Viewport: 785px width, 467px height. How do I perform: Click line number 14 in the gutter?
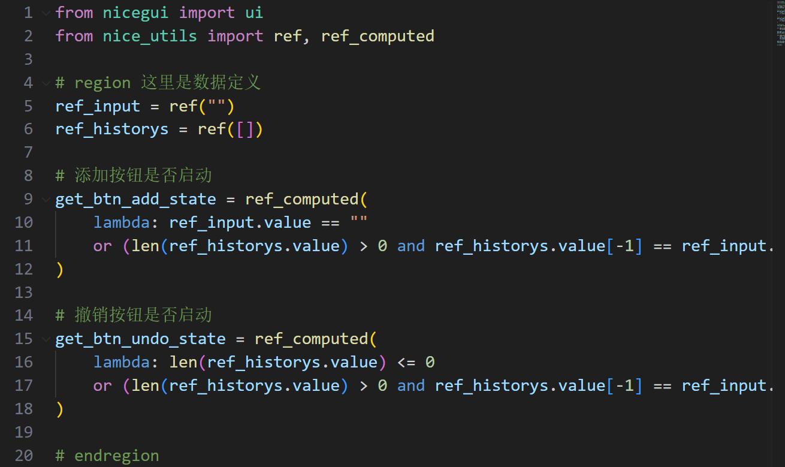click(x=23, y=314)
